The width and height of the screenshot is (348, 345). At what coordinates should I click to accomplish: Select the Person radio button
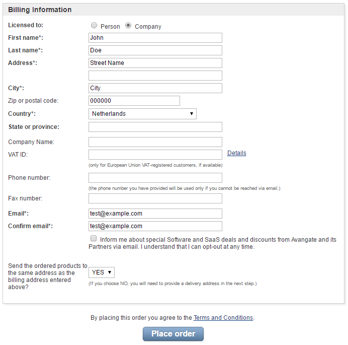pos(94,25)
